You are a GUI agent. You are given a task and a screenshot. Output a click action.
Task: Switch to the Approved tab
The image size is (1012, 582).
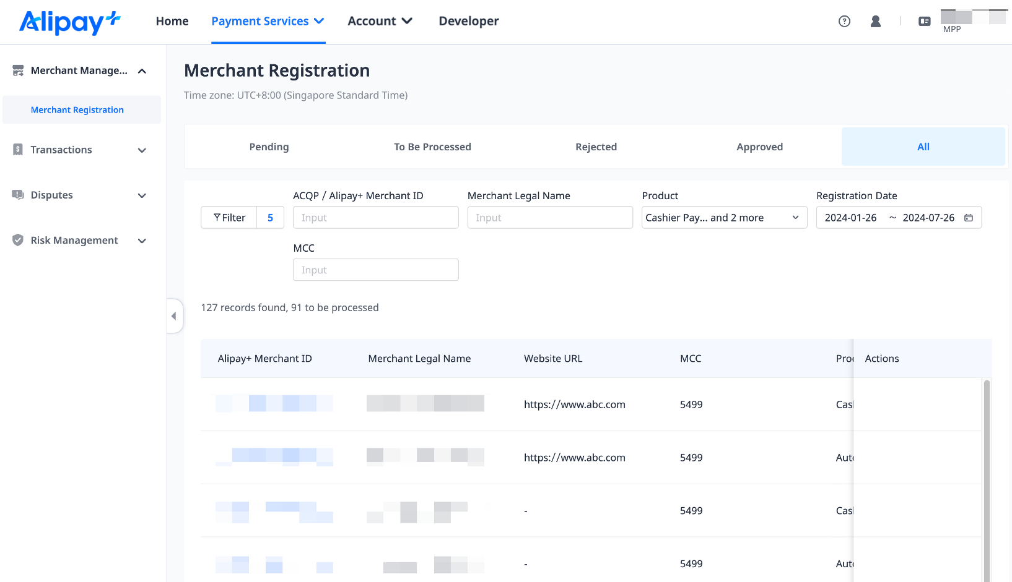click(759, 147)
